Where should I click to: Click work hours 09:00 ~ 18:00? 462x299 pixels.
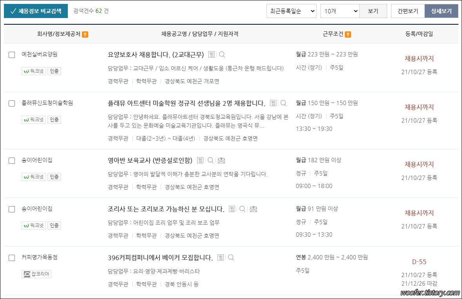click(314, 186)
